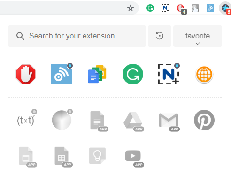Enable the grey sphere extension
231x183 pixels.
62,120
